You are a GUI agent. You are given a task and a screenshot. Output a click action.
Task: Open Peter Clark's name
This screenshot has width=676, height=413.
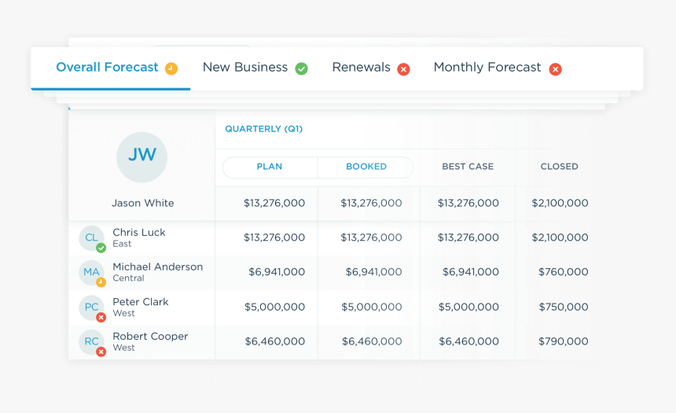[141, 301]
